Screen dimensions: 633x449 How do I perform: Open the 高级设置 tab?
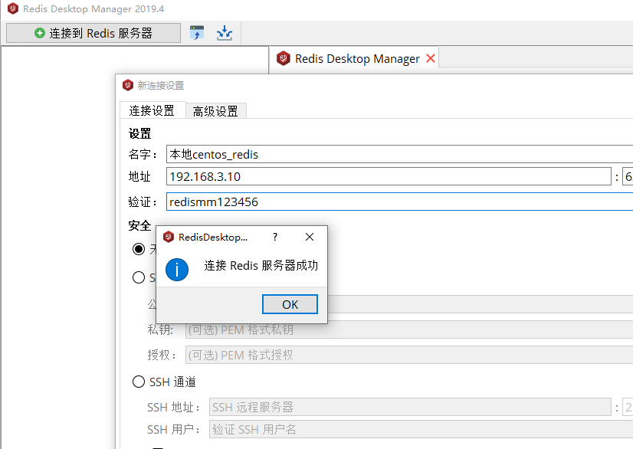click(215, 111)
